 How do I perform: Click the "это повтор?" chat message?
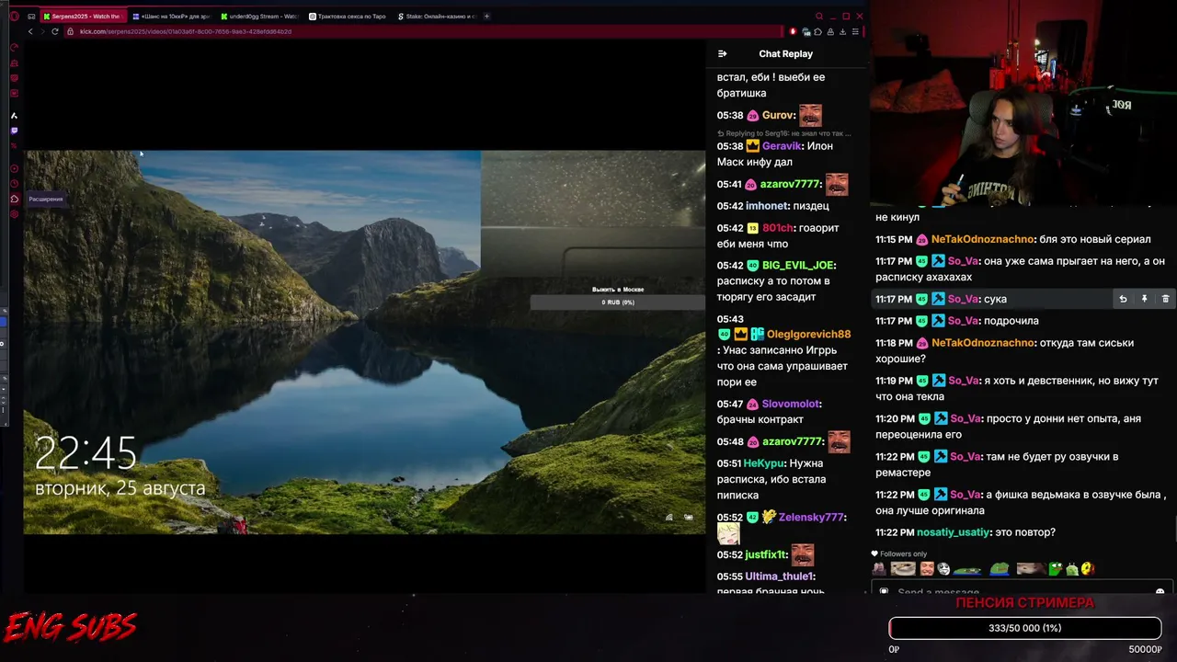[x=1024, y=532]
